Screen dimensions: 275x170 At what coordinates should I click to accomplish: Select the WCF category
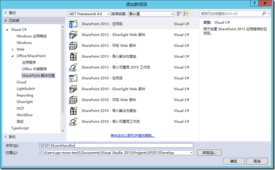click(20, 108)
